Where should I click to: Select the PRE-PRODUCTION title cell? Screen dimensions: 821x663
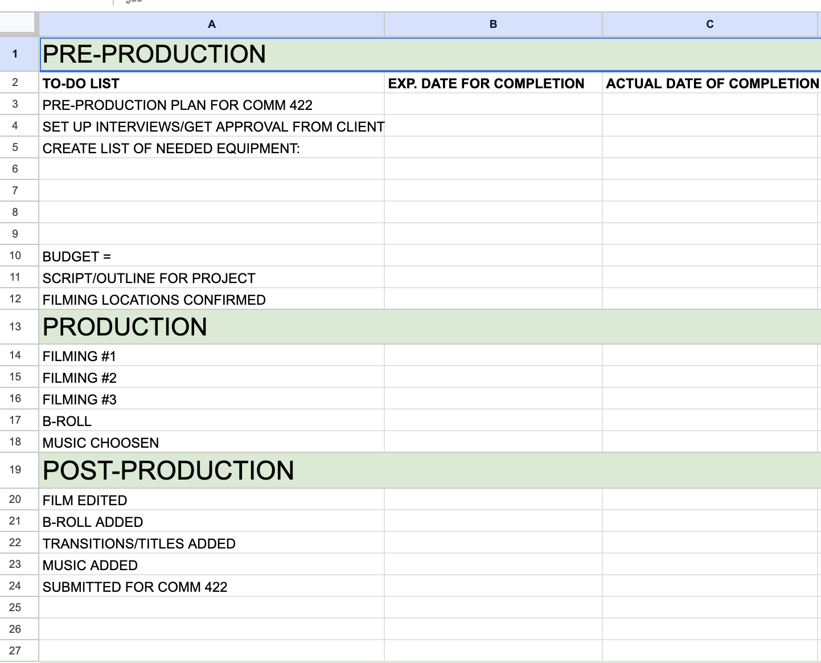(154, 55)
